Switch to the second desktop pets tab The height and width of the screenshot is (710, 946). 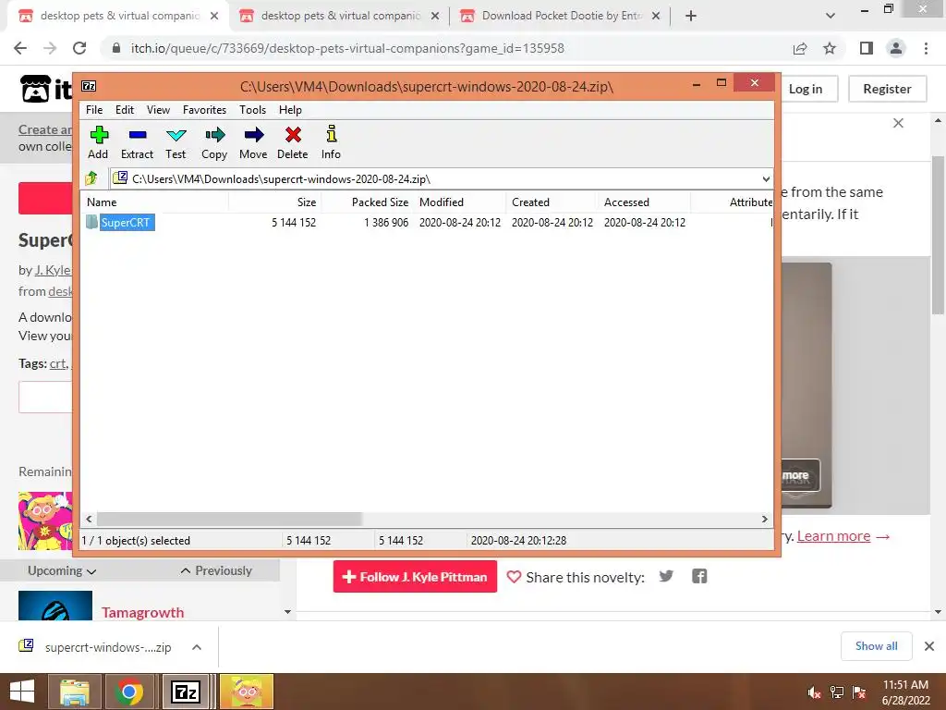(x=340, y=16)
